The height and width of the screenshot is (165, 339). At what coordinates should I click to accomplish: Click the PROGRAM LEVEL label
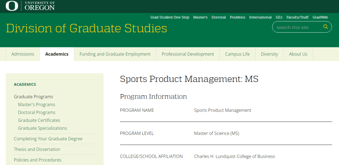[137, 133]
